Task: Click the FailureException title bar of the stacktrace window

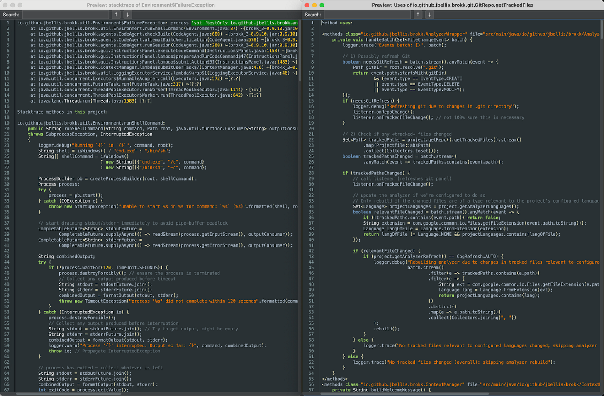Action: click(151, 5)
